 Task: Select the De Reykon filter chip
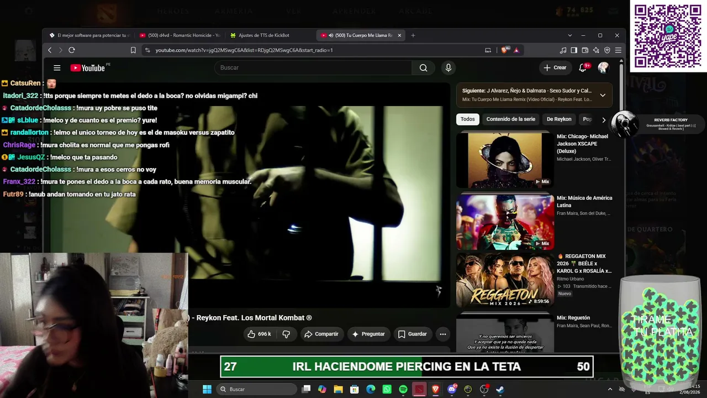click(x=559, y=119)
